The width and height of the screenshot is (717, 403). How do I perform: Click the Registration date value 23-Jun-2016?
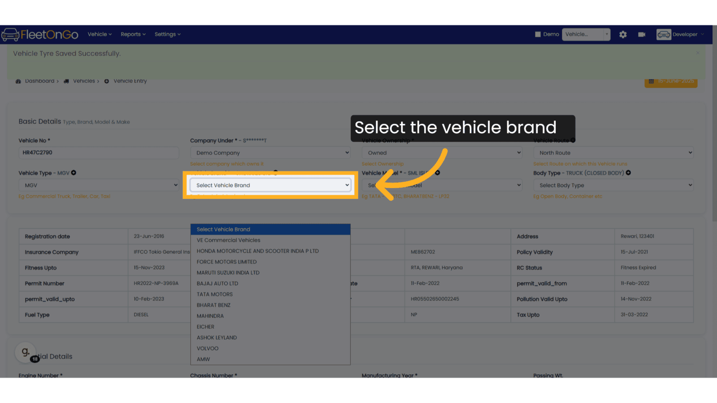(x=149, y=236)
